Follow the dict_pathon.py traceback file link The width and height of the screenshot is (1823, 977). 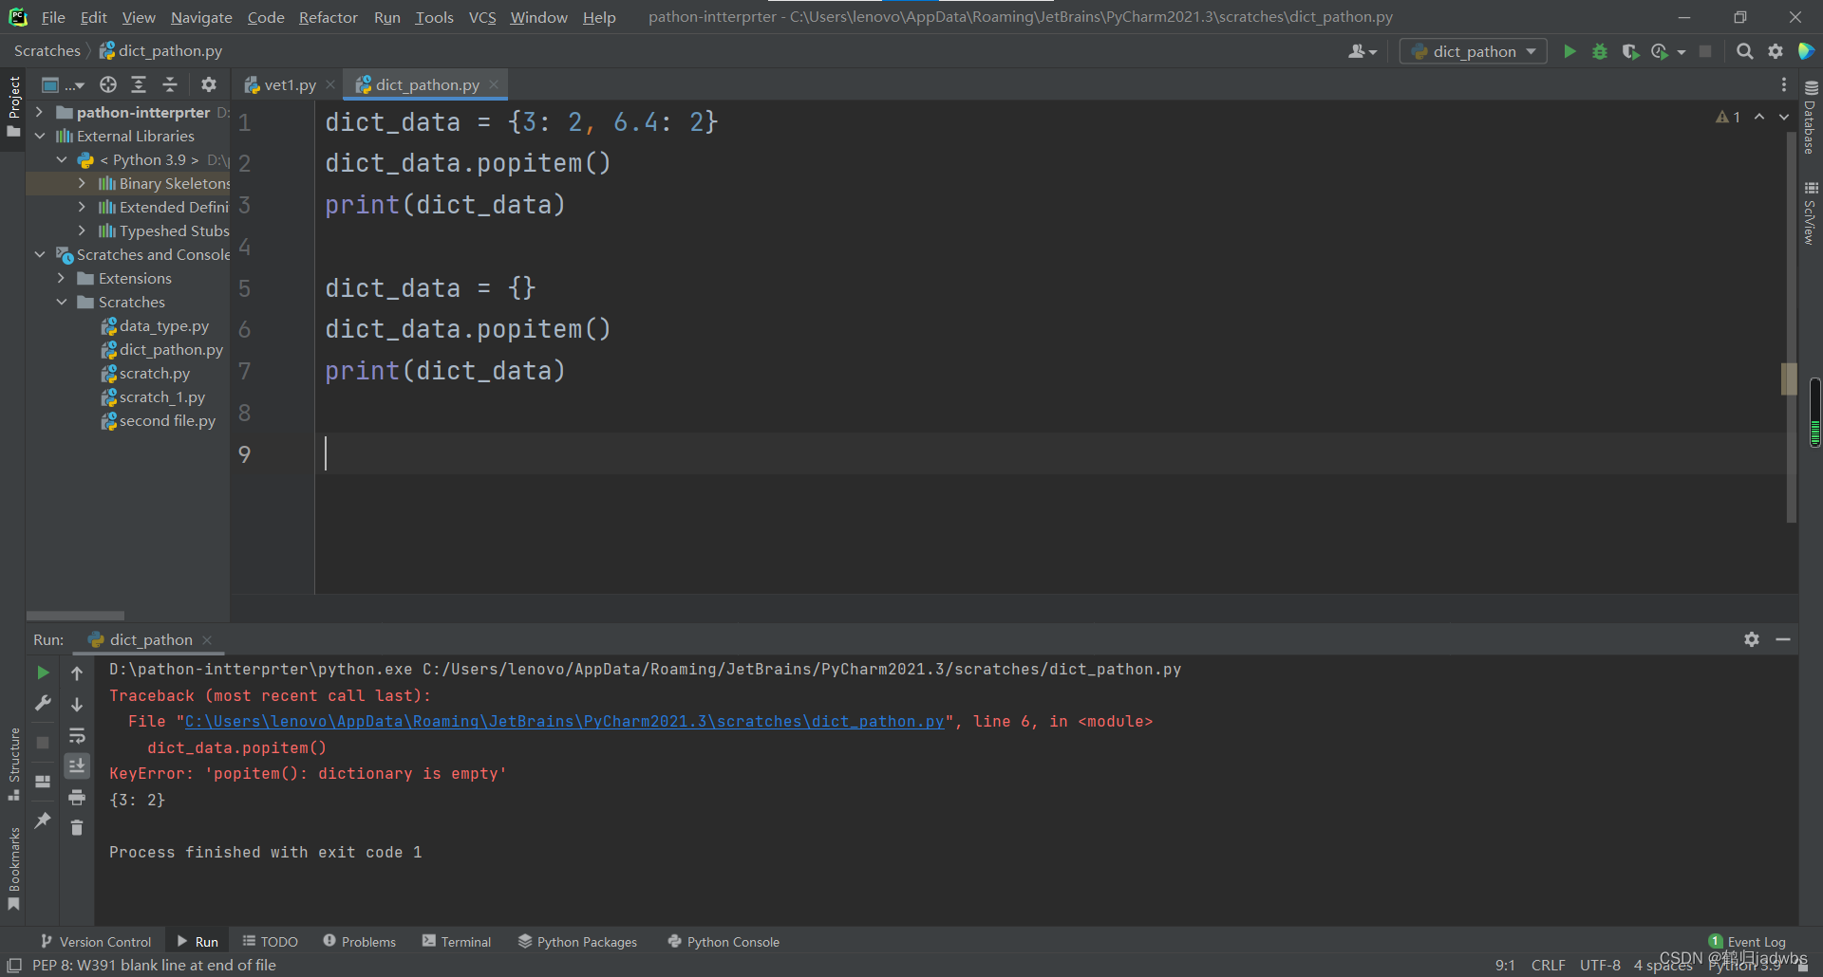click(x=565, y=721)
